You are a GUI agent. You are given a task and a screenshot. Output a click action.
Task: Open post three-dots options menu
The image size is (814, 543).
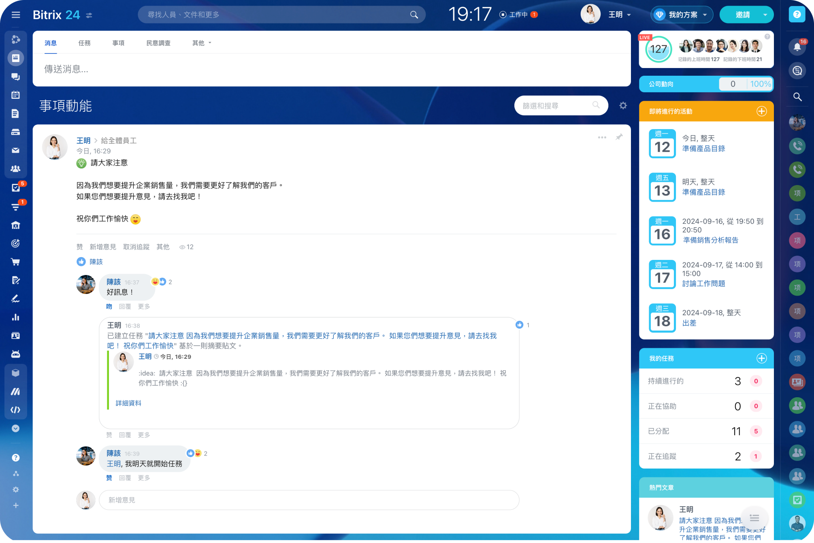(x=602, y=137)
